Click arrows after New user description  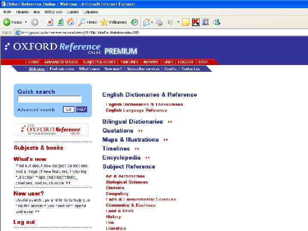point(37,212)
